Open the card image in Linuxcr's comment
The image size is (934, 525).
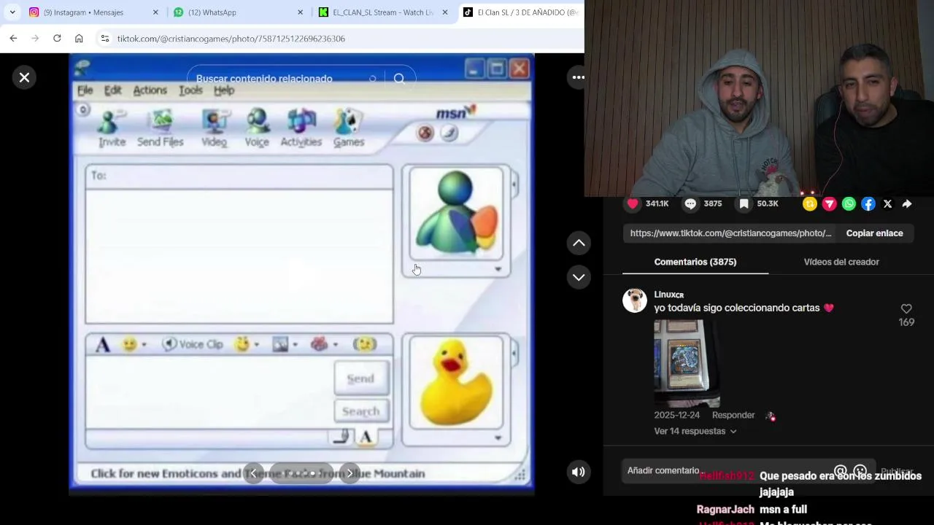687,363
